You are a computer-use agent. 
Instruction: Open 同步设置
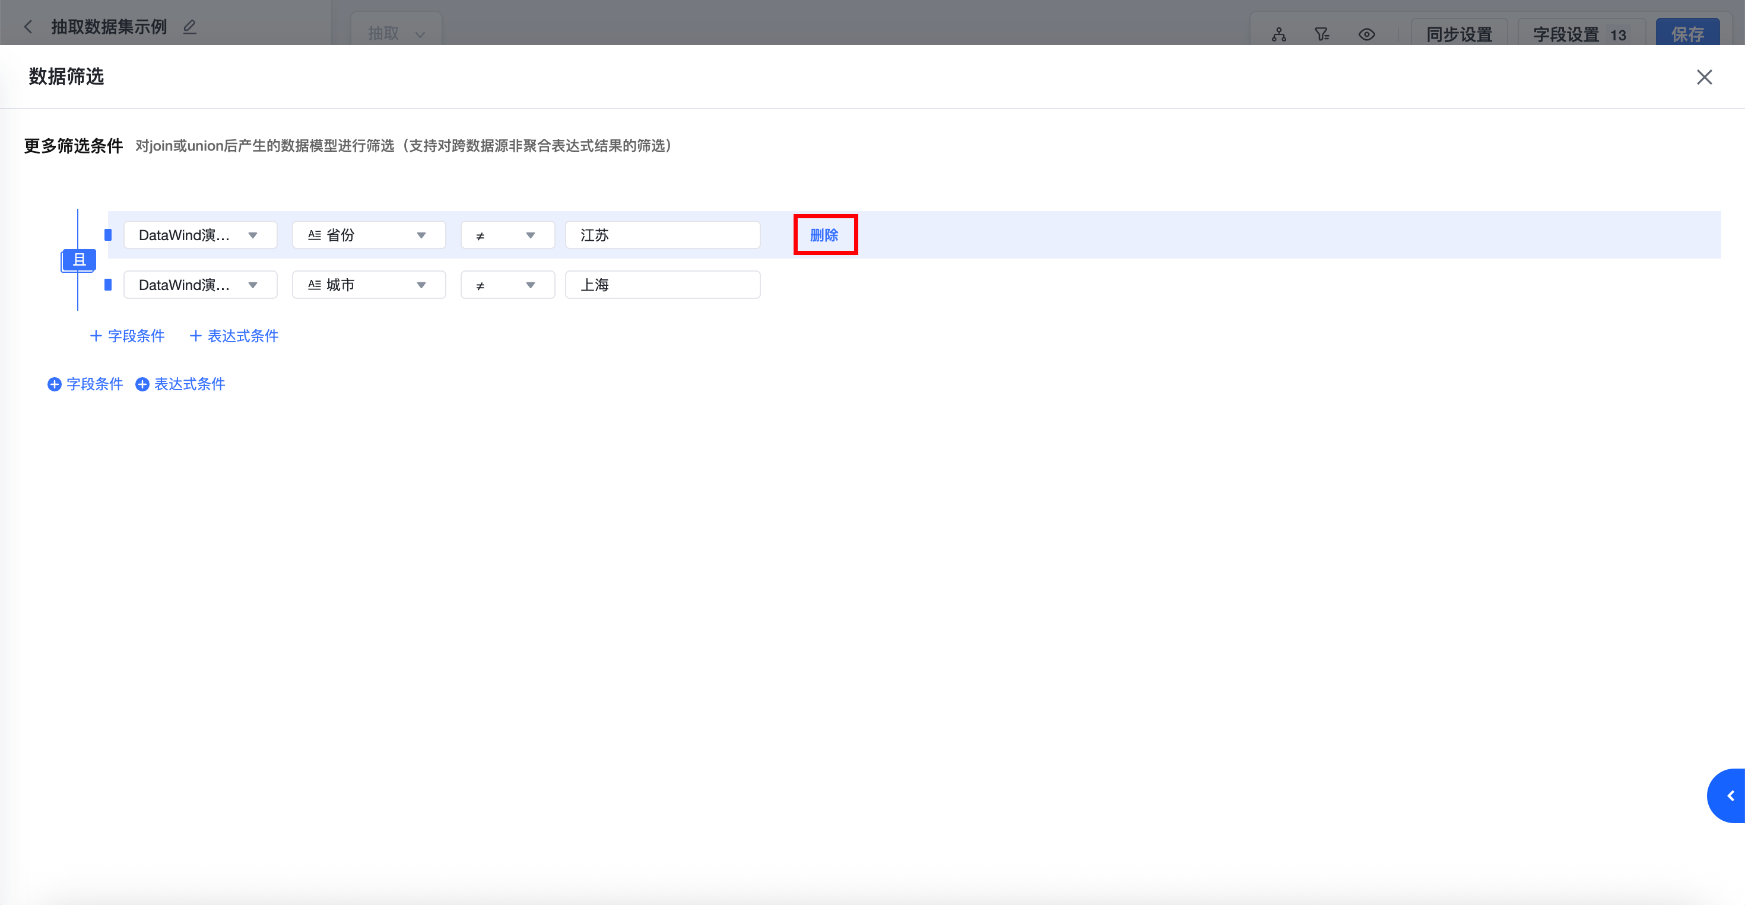(x=1459, y=34)
